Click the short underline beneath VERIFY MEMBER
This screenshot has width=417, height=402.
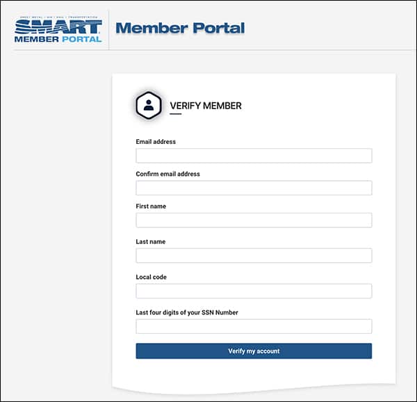tap(176, 114)
